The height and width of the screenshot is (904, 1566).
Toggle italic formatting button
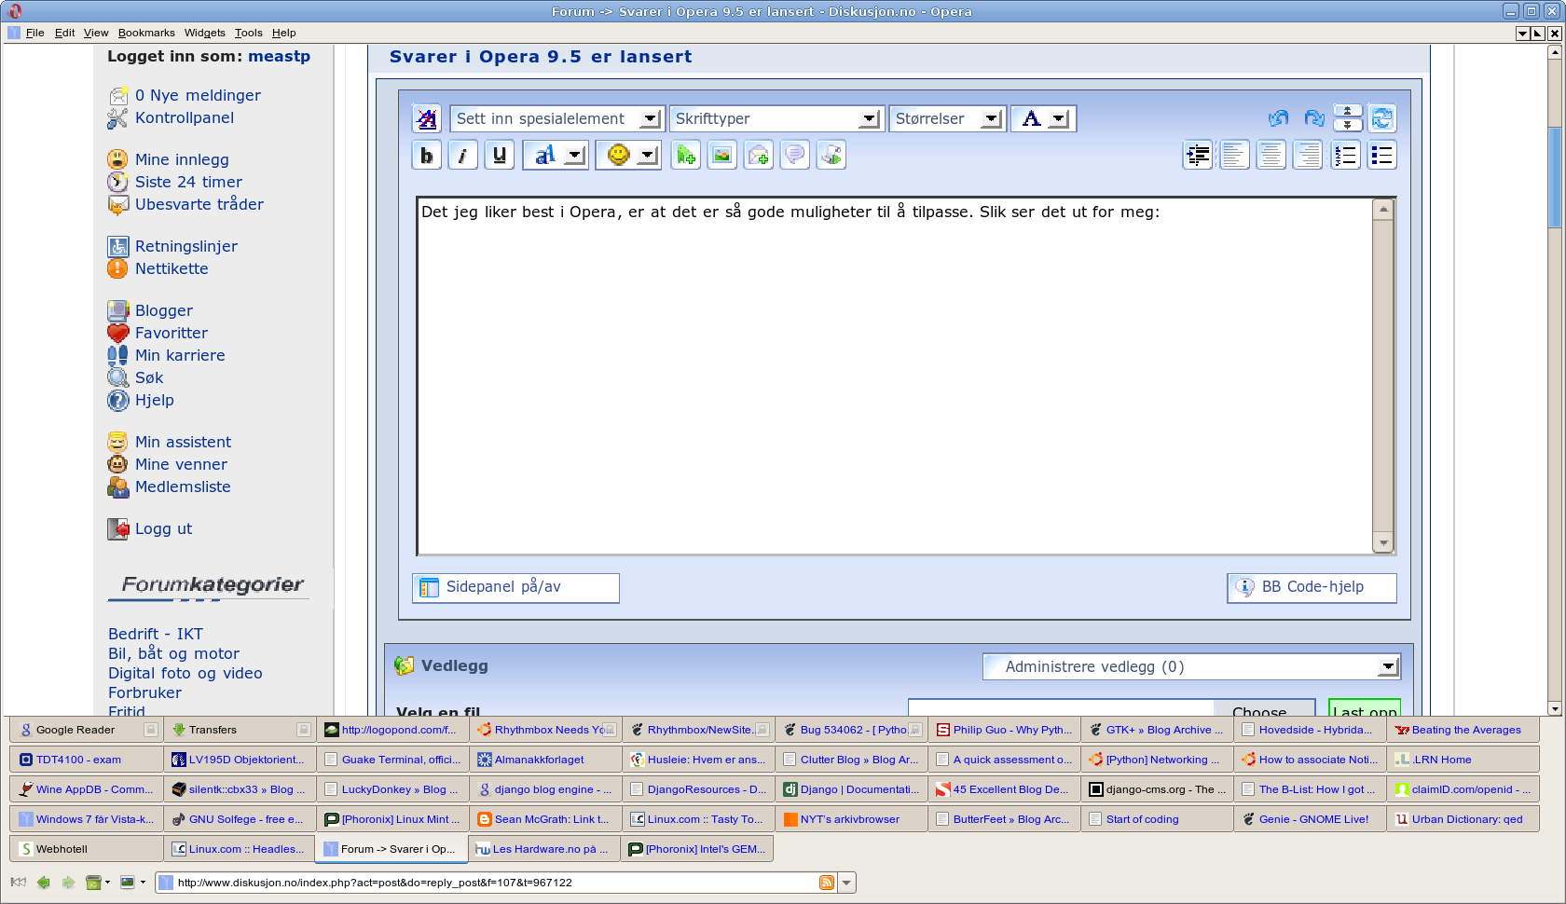click(x=462, y=155)
